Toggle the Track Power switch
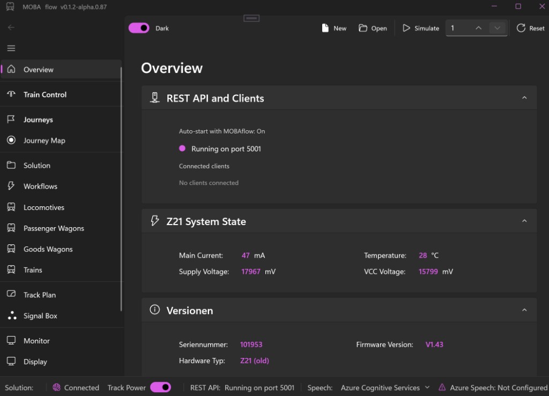Viewport: 549px width, 396px height. (x=161, y=387)
